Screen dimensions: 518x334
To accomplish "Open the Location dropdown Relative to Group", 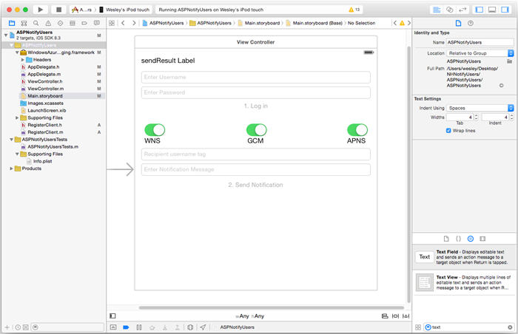I will coord(480,53).
